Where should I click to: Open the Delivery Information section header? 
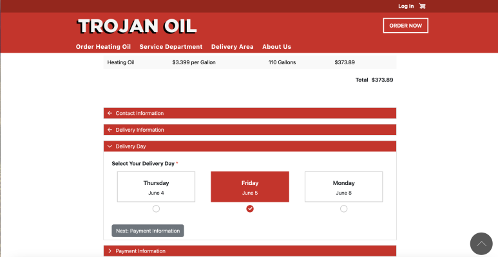[x=250, y=130]
